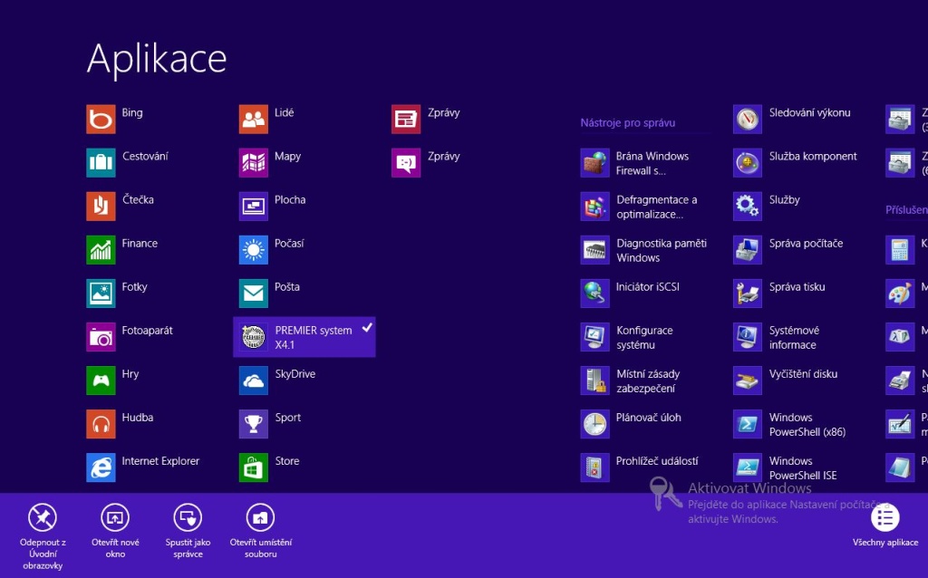Select the Nástroje pro správu group heading
Viewport: 928px width, 578px height.
628,123
